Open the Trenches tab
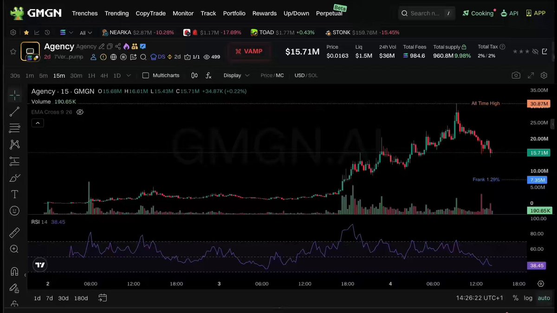The image size is (557, 313). pos(85,13)
